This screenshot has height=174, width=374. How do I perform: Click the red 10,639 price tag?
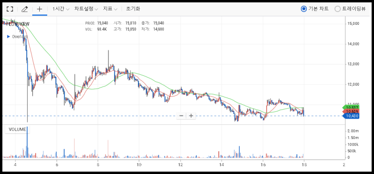click(x=351, y=112)
